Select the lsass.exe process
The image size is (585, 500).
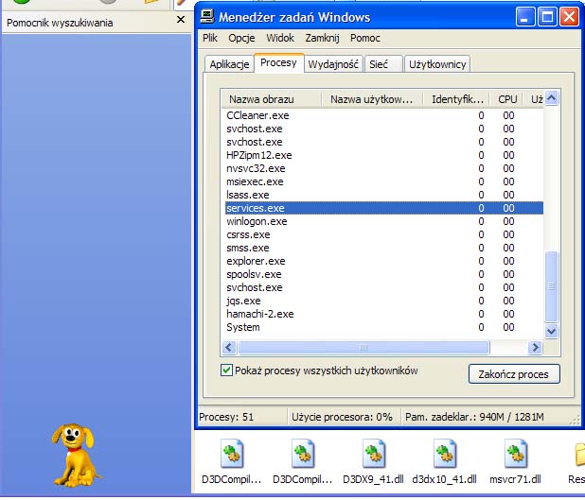[x=384, y=195]
